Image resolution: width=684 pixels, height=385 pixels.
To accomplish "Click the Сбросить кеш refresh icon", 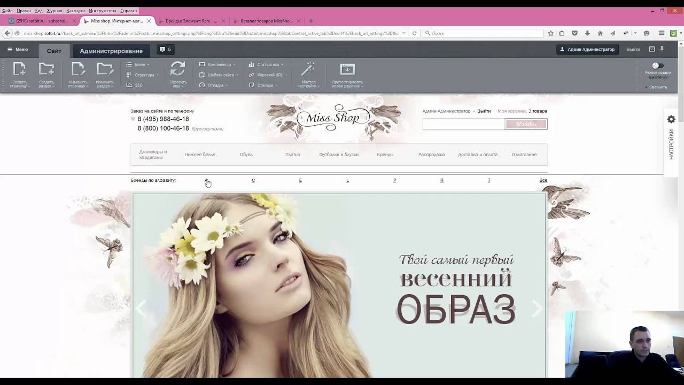I will pos(178,69).
